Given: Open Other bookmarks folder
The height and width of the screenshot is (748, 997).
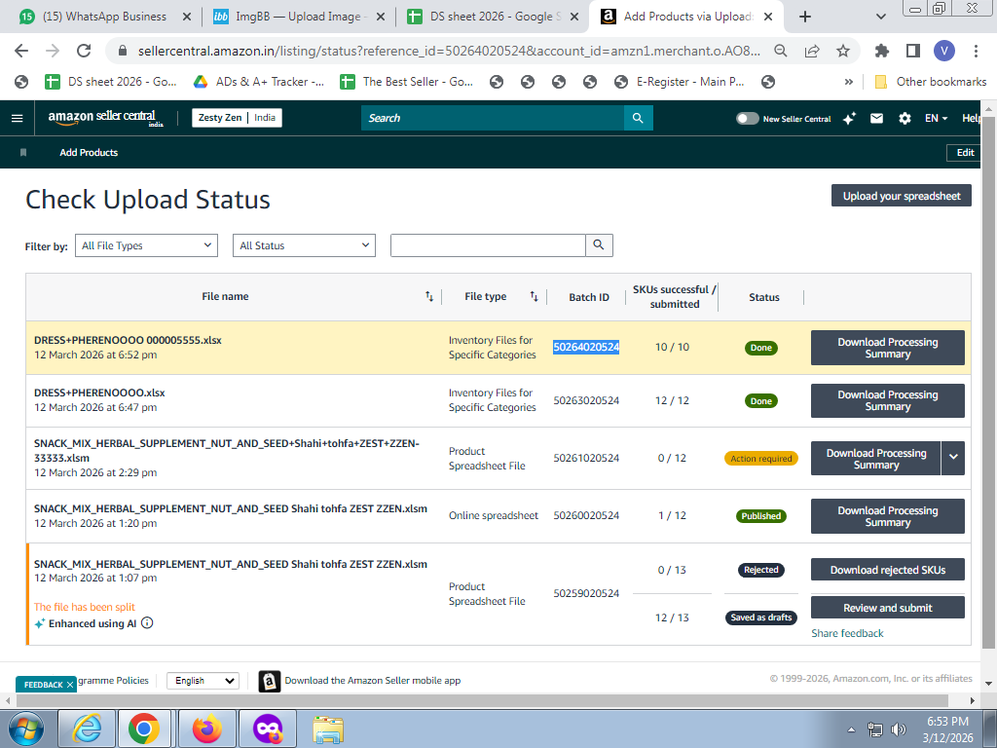Looking at the screenshot, I should pos(930,82).
